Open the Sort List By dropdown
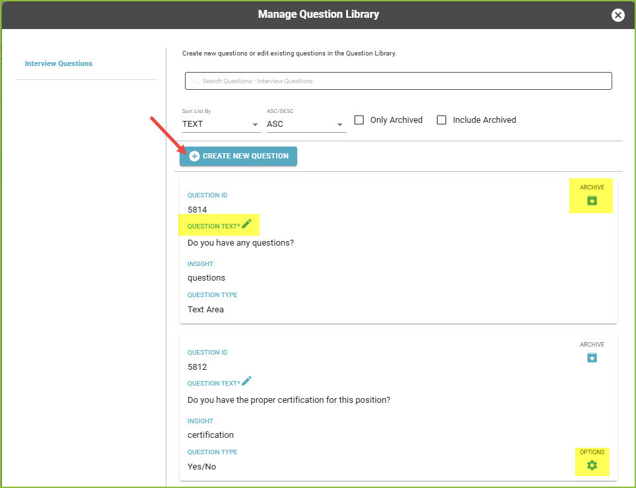The width and height of the screenshot is (636, 488). (x=221, y=124)
